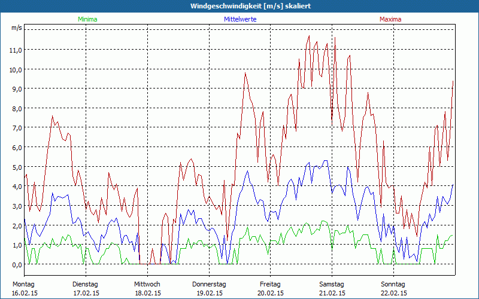The height and width of the screenshot is (299, 479).
Task: Pick the Donnerstag day label
Action: point(209,284)
